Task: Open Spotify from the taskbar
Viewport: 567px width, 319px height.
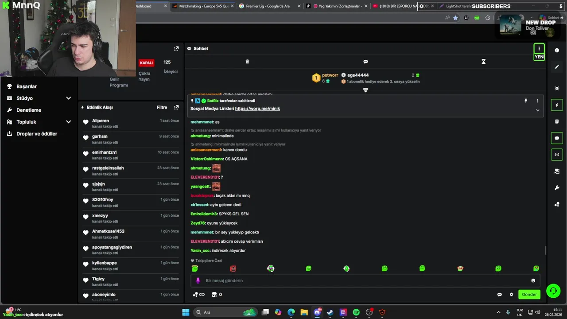Action: (x=356, y=312)
